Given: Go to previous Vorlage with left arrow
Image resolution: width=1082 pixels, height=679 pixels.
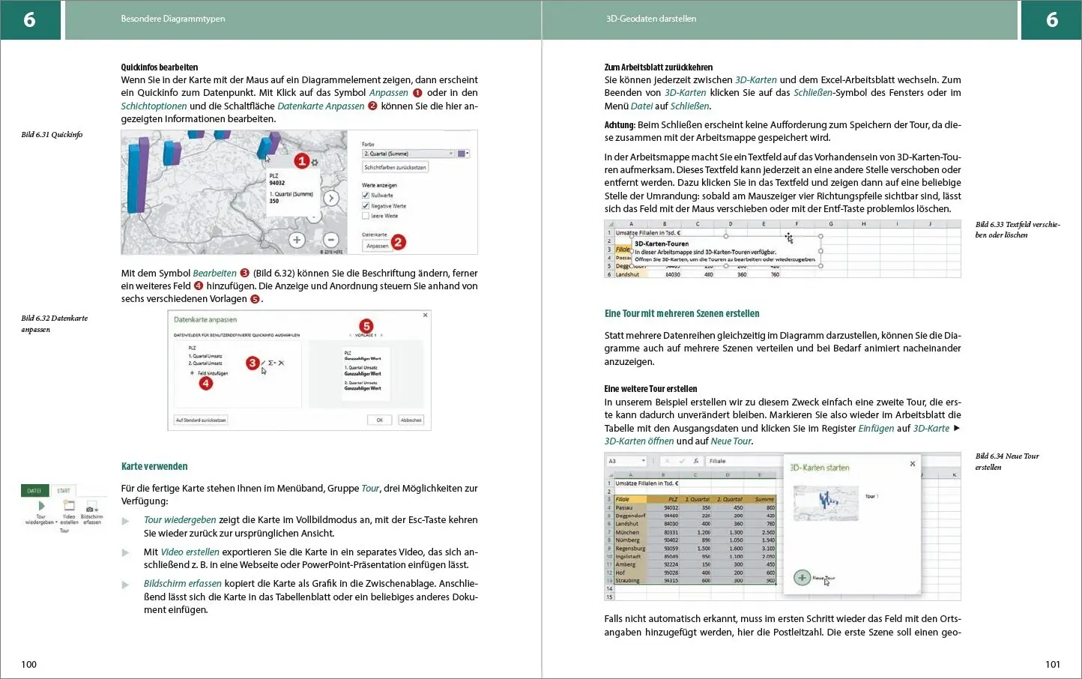Looking at the screenshot, I should (x=351, y=335).
